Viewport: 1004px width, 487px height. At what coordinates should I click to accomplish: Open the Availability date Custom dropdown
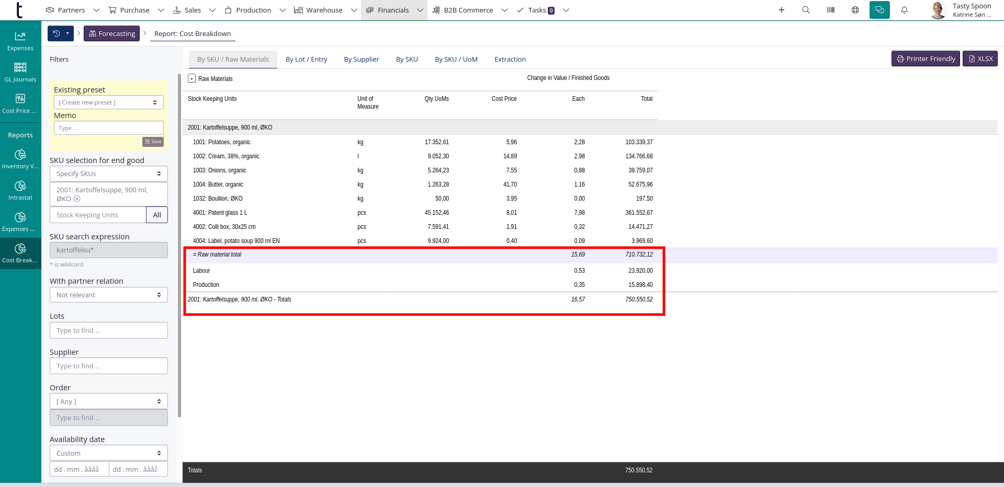pos(108,453)
